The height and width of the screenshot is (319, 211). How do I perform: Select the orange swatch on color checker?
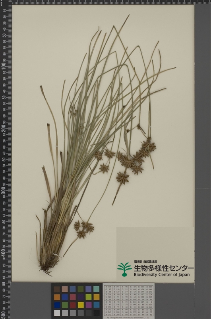pyautogui.click(x=57, y=297)
